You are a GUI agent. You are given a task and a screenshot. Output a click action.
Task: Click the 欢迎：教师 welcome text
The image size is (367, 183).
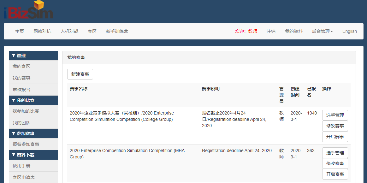[x=246, y=31]
